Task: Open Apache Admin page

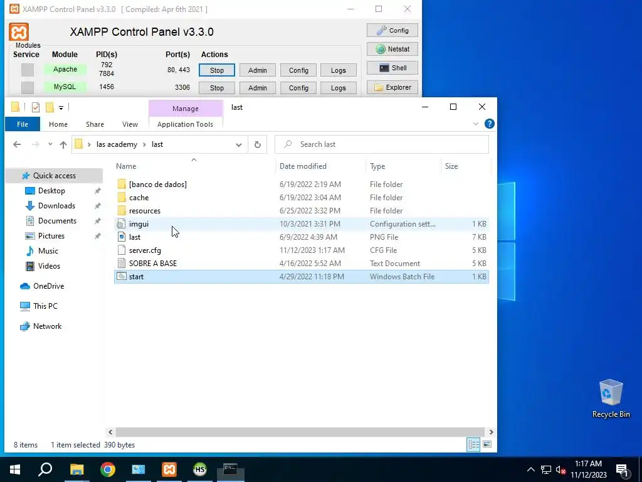Action: tap(258, 70)
